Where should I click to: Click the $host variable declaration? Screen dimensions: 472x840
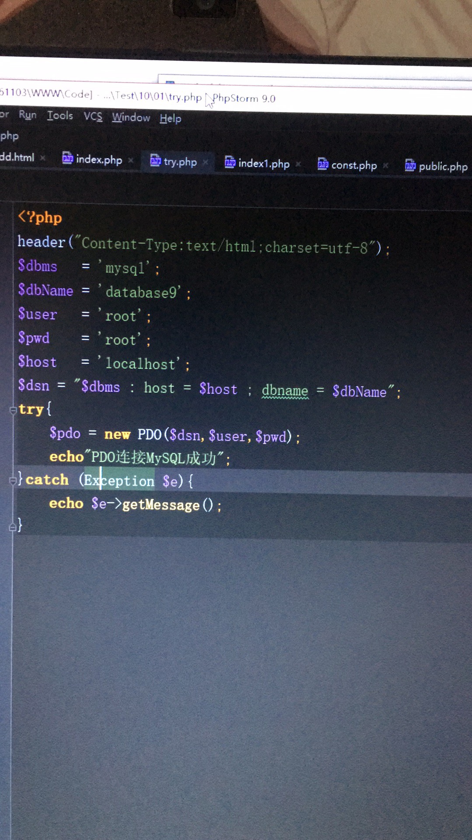[38, 362]
